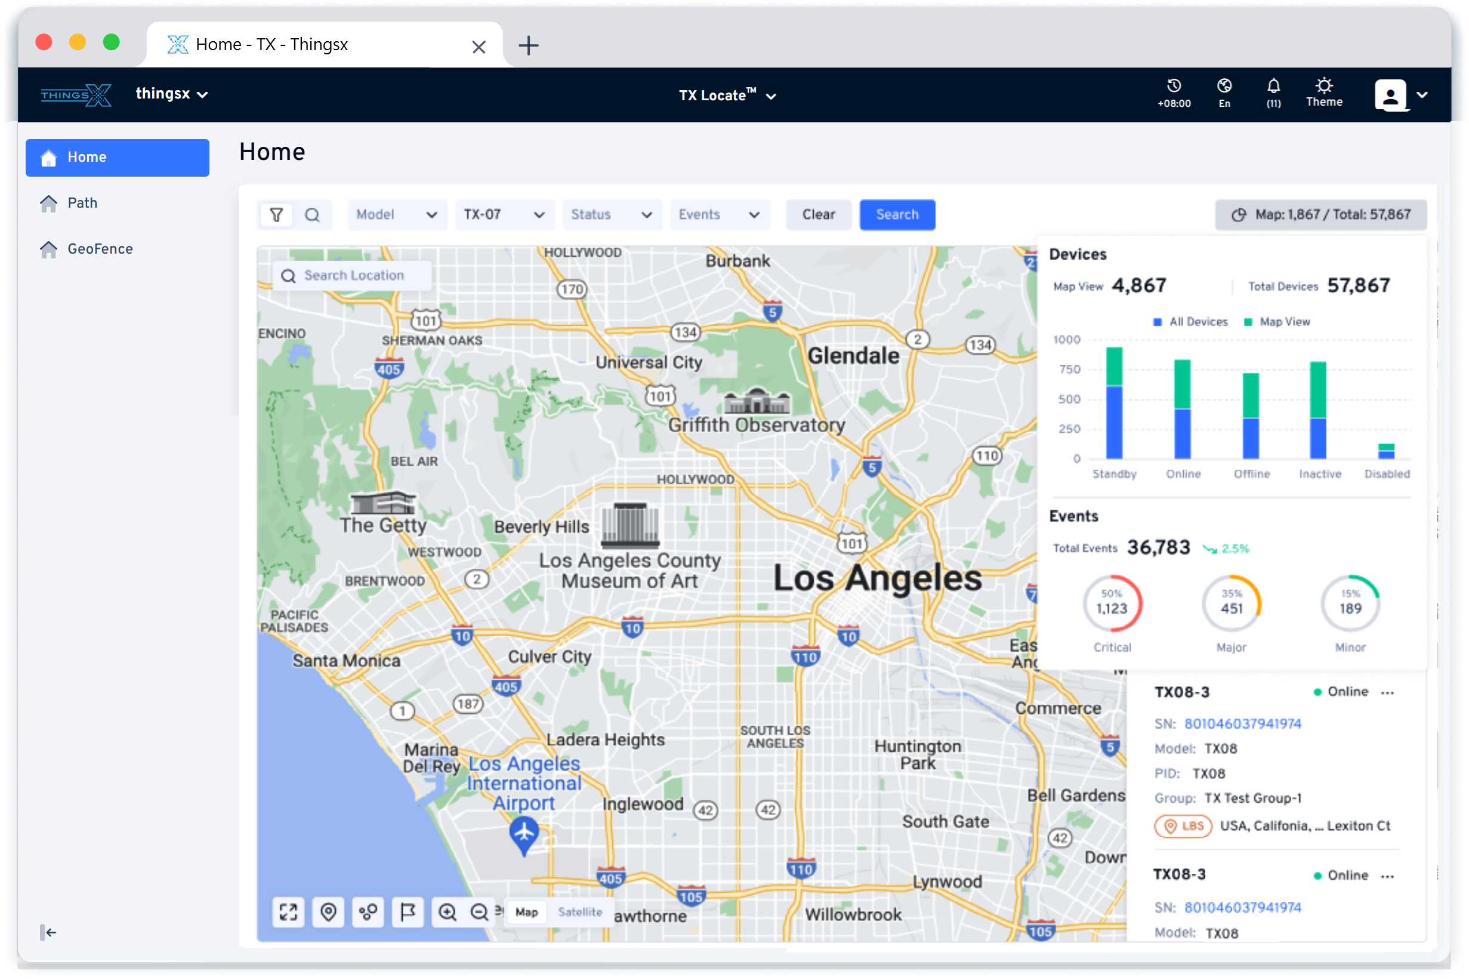Expand the TX Locate app dropdown
1469x980 pixels.
coord(727,95)
